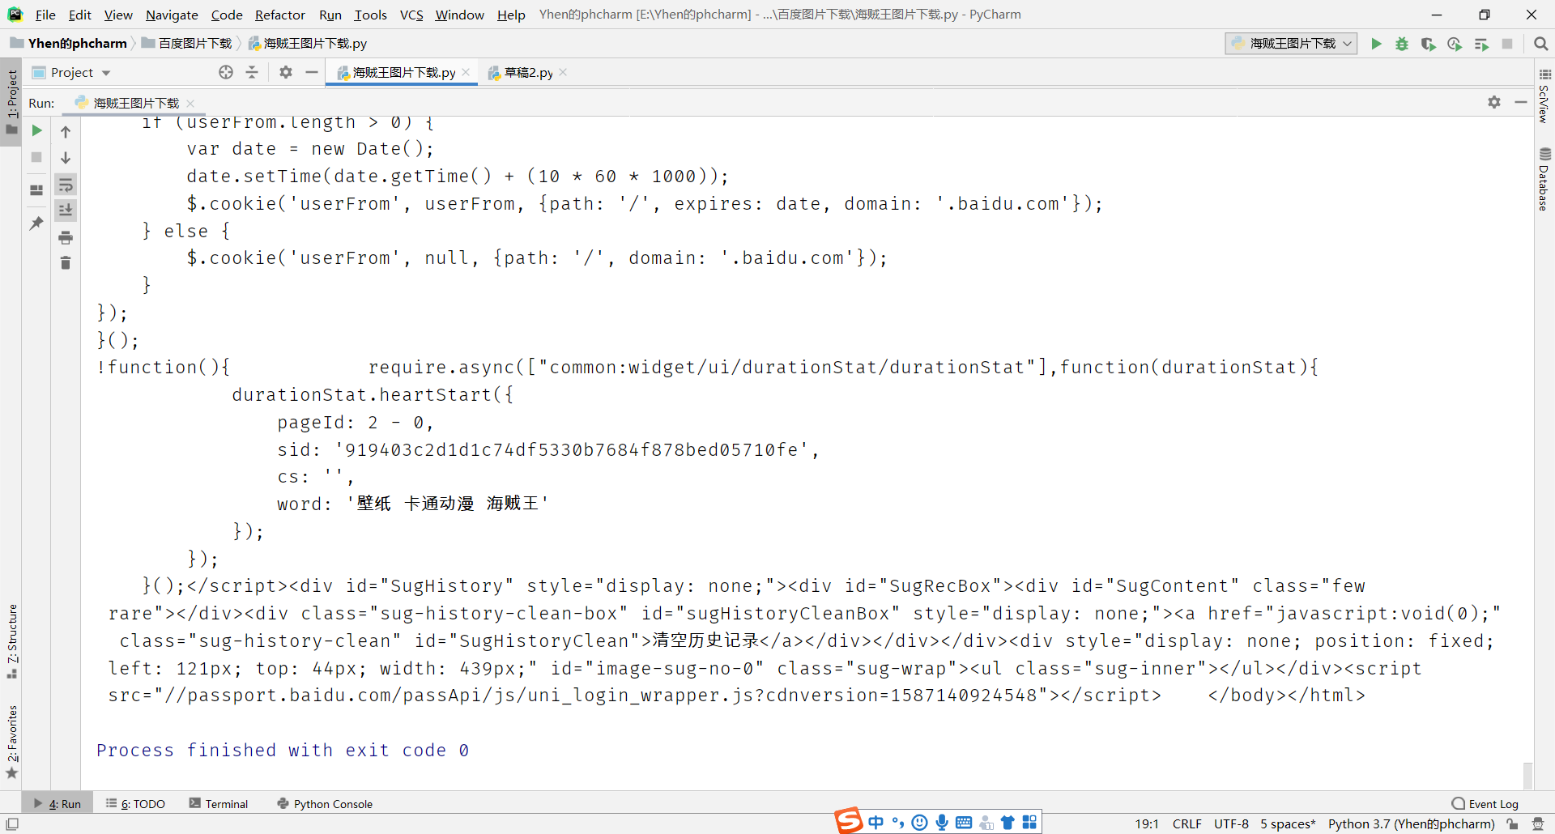Click the toolbar Stop square icon
This screenshot has width=1555, height=834.
(x=1507, y=44)
